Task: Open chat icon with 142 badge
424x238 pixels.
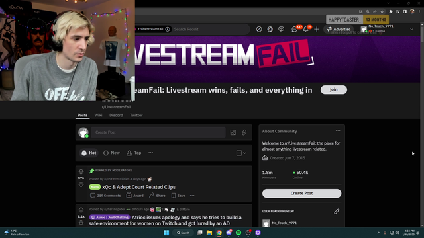Action: 294,29
